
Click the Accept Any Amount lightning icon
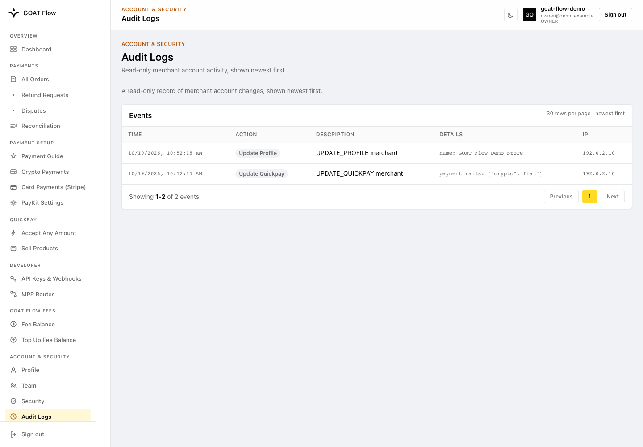click(13, 233)
